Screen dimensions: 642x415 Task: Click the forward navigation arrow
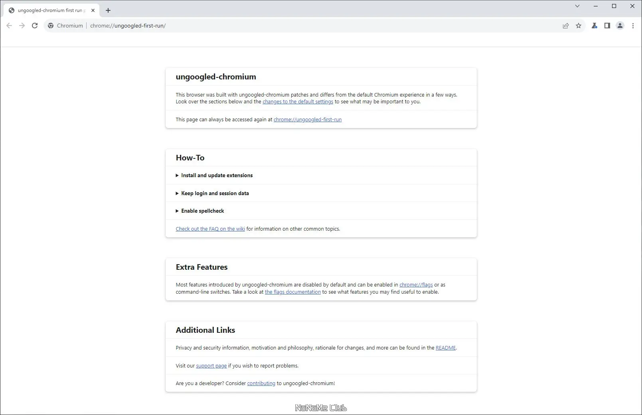[x=22, y=26]
